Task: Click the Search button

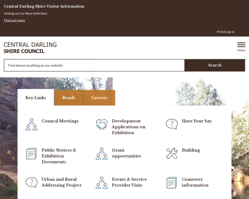Action: pyautogui.click(x=215, y=65)
